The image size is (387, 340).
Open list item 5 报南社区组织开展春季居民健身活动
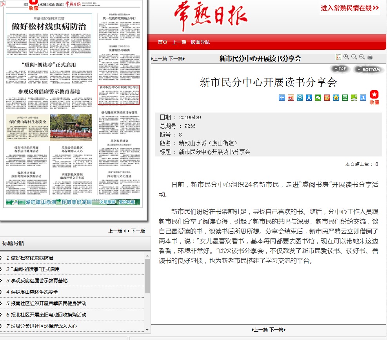tap(49, 303)
